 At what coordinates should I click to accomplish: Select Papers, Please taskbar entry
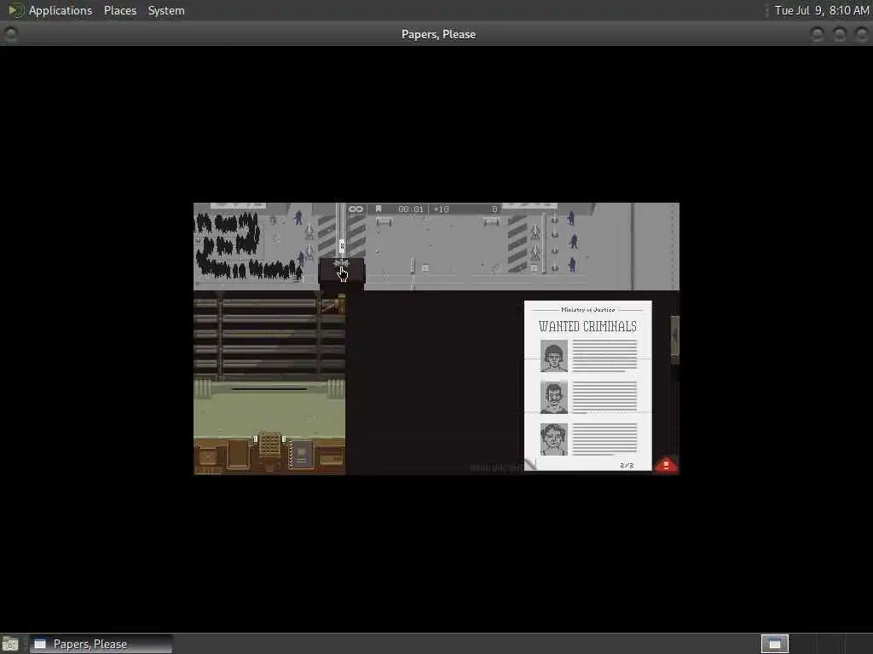coord(101,644)
